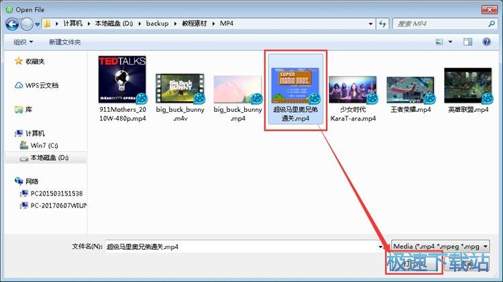Select 本地磁盘 (D:) in the breadcrumb
503x282 pixels.
tap(114, 23)
